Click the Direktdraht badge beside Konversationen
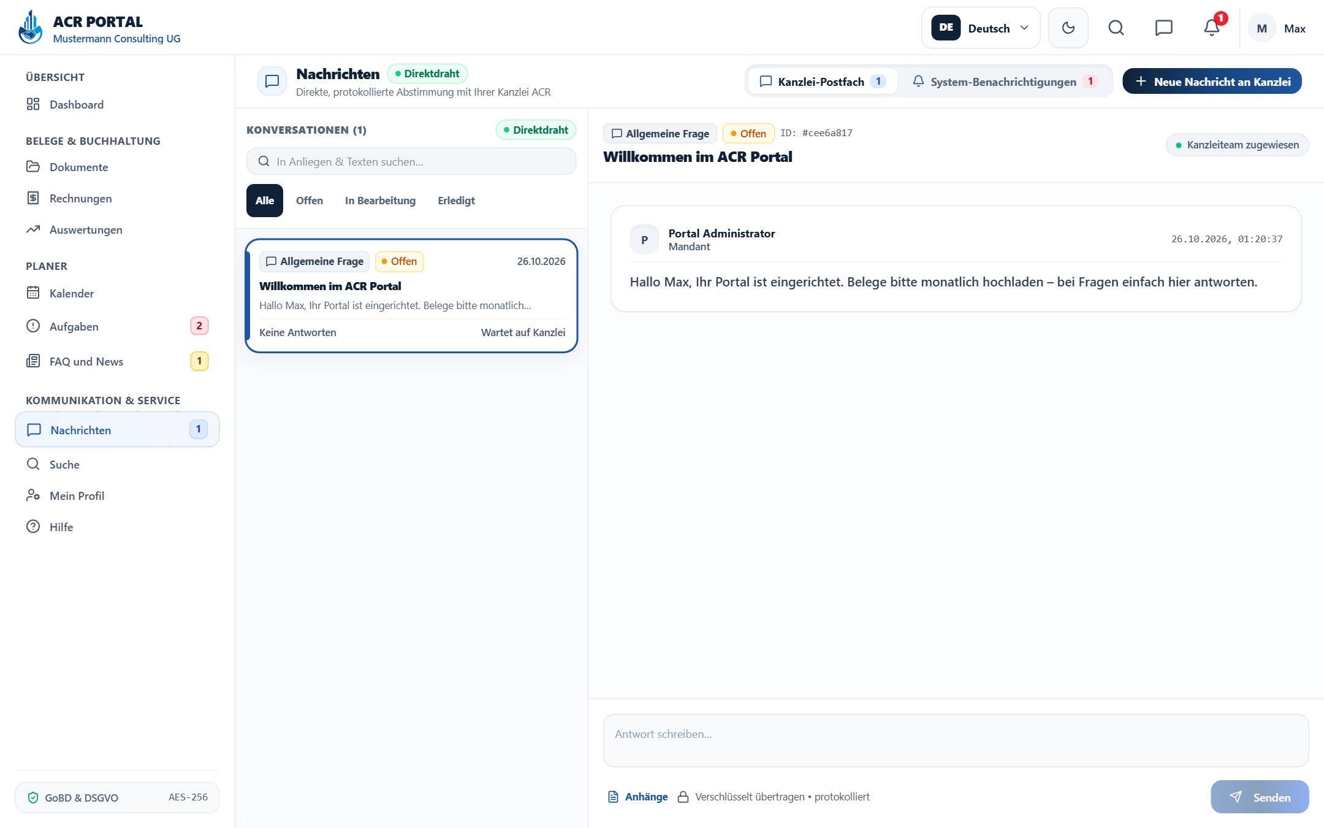Image resolution: width=1324 pixels, height=828 pixels. (536, 130)
